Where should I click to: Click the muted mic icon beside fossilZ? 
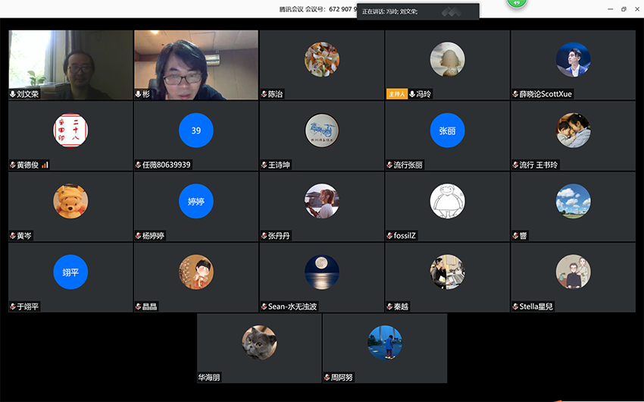click(389, 236)
